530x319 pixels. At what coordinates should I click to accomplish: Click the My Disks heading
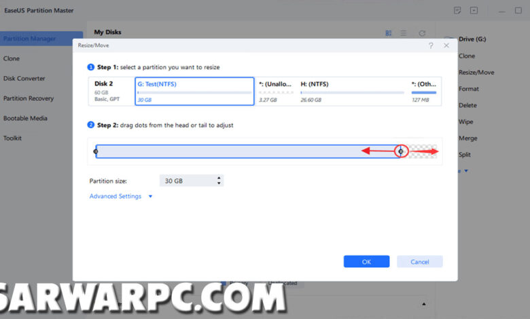coord(107,32)
